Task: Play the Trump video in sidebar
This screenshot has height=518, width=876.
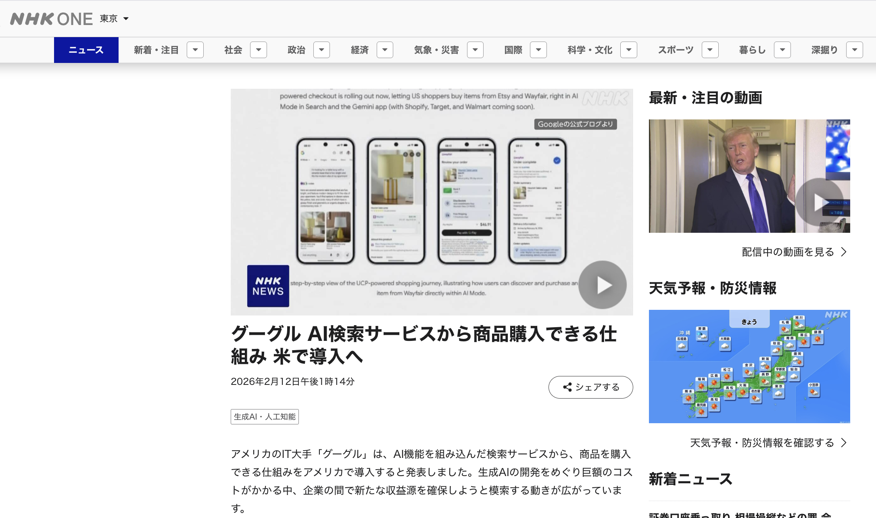Action: point(819,202)
